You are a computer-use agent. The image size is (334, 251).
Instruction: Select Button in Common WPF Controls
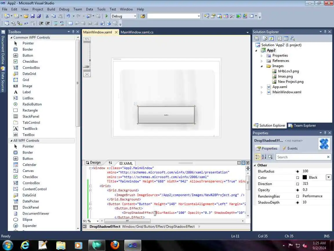[x=28, y=55]
